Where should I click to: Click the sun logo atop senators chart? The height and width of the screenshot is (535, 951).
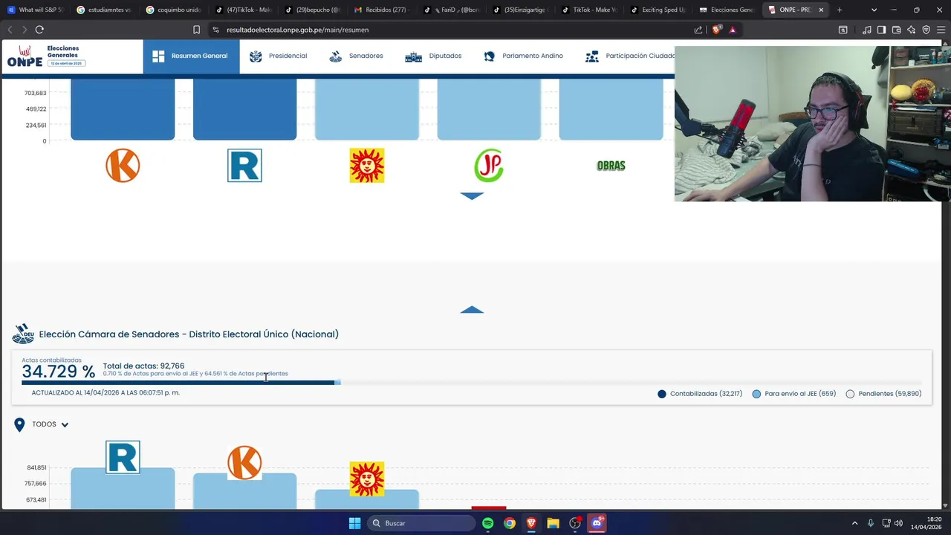367,479
